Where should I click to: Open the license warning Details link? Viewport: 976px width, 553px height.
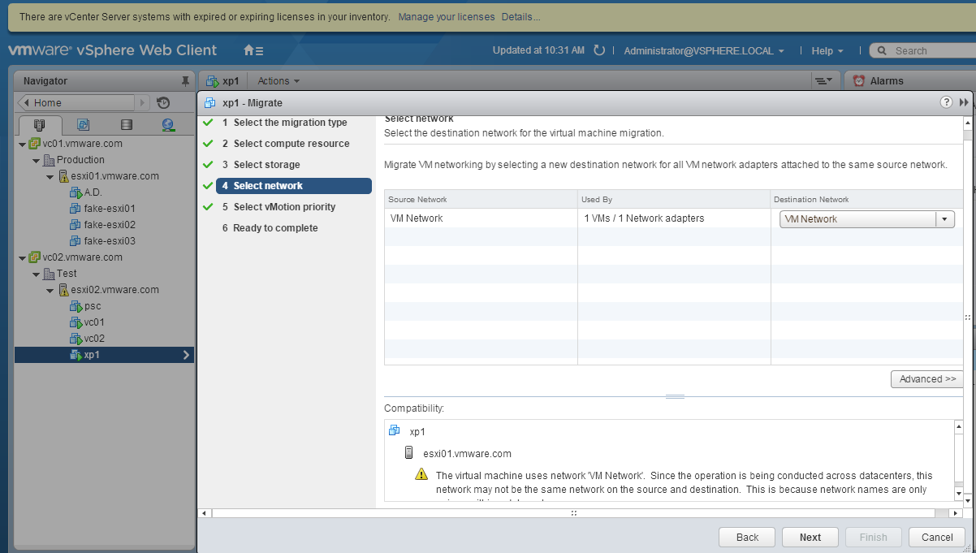pos(520,16)
